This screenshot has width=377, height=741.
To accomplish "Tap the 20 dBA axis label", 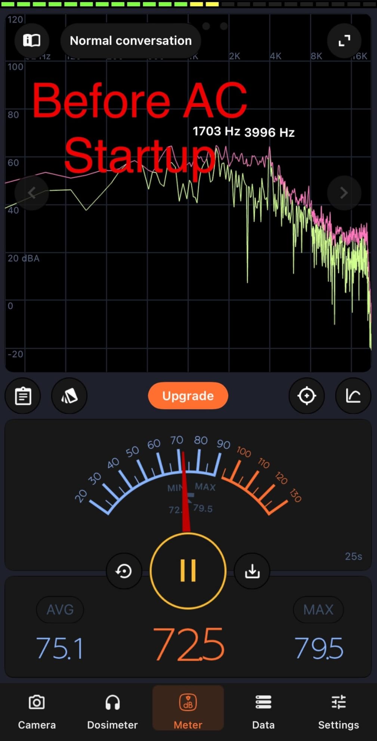I will click(x=24, y=258).
